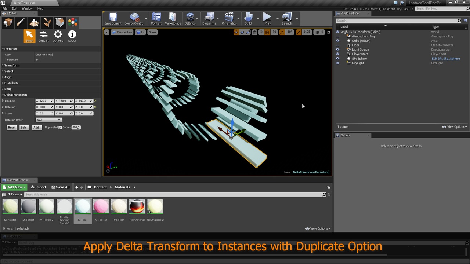This screenshot has height=264, width=470.
Task: Open the Perspective viewport dropdown
Action: (122, 32)
